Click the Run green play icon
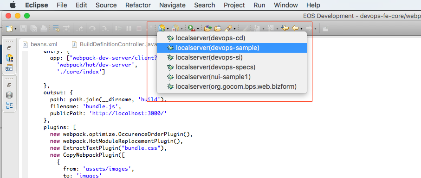Viewport: 421px width, 178px height. tap(191, 28)
